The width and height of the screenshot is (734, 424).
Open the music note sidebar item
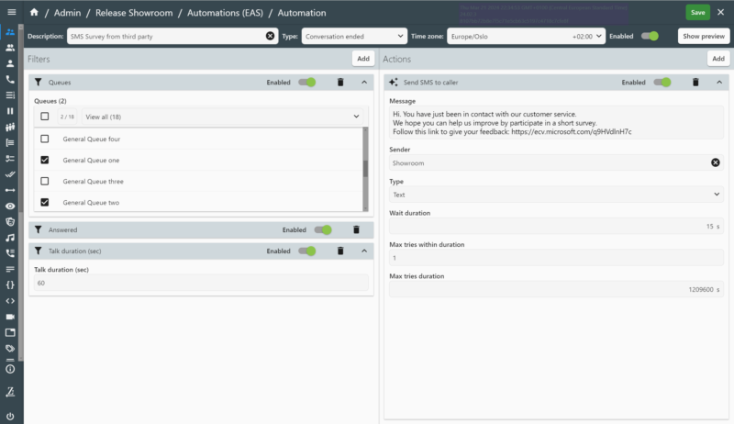click(x=10, y=237)
